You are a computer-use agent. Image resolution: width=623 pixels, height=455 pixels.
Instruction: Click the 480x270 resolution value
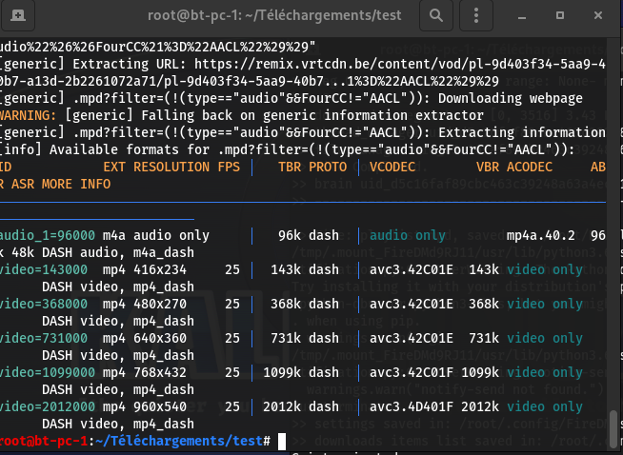point(160,304)
